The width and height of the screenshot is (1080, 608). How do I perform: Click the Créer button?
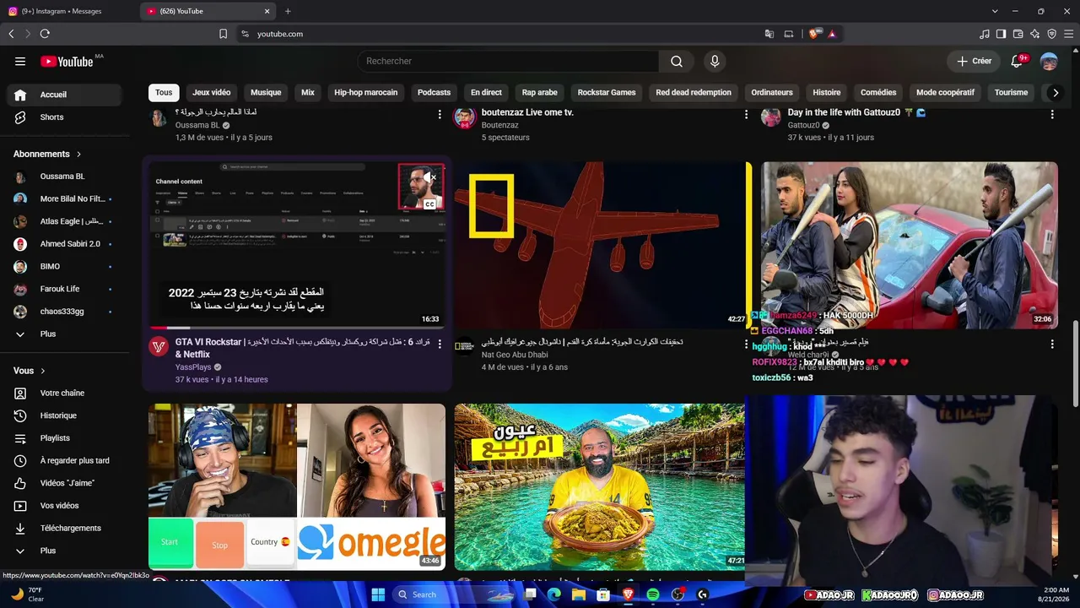(974, 61)
